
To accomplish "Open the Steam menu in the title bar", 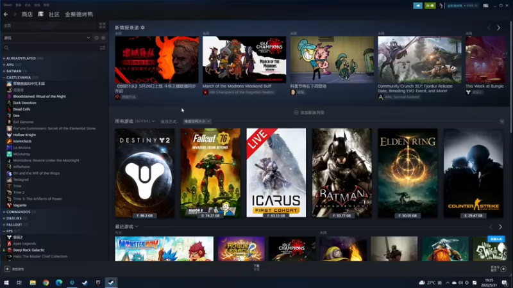I will pyautogui.click(x=8, y=5).
